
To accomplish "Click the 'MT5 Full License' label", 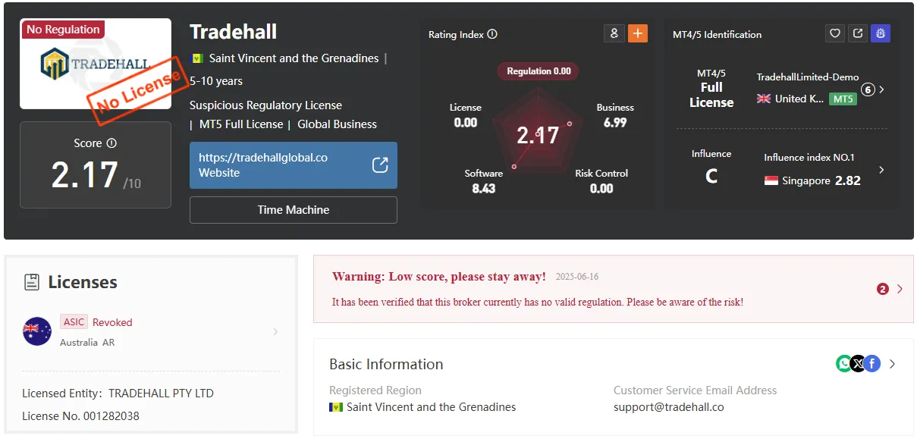I will [241, 124].
